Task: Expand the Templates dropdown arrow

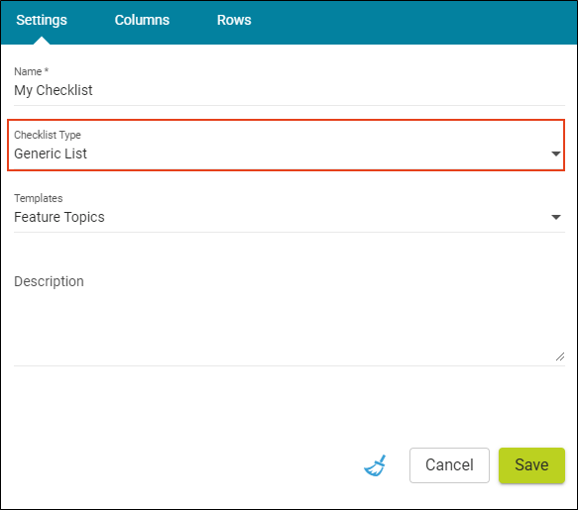Action: tap(556, 217)
